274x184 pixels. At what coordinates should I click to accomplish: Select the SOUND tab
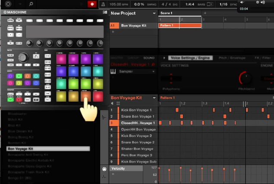pyautogui.click(x=149, y=58)
